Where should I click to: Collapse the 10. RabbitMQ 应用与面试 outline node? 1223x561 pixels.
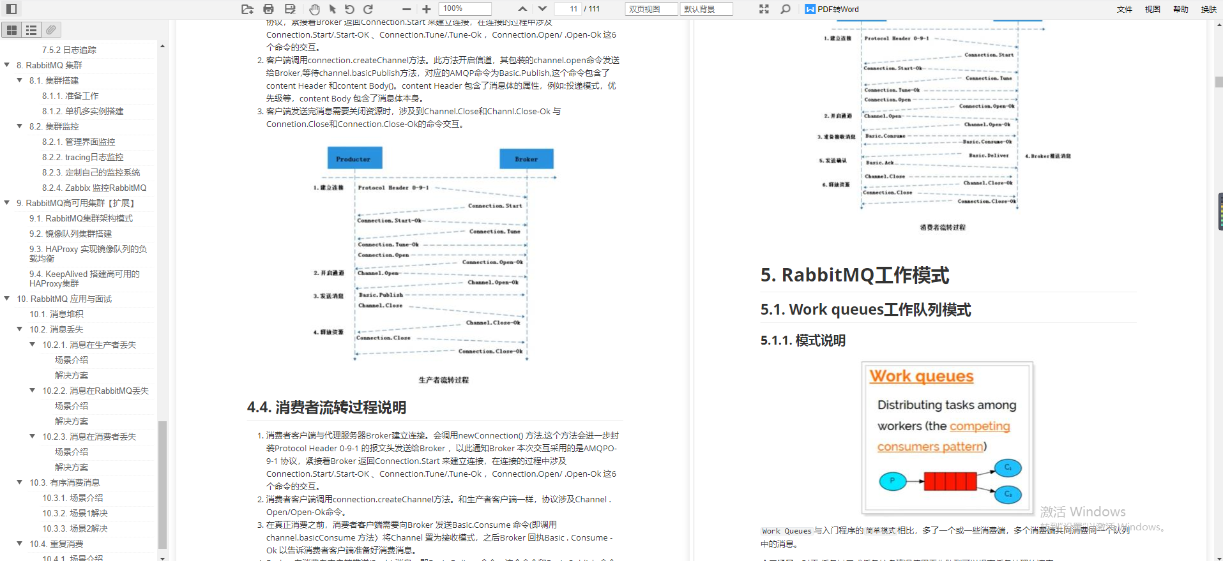click(7, 298)
